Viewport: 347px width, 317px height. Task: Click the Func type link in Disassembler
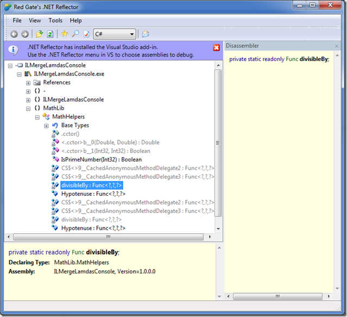coord(292,59)
